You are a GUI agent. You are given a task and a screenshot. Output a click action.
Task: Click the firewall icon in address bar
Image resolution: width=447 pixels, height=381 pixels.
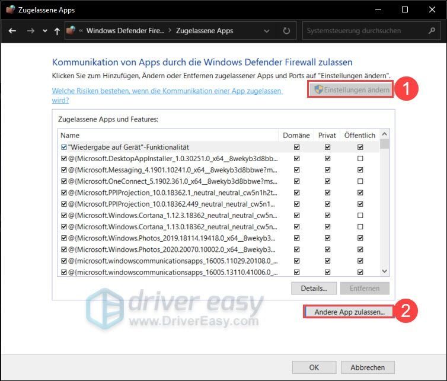point(71,30)
